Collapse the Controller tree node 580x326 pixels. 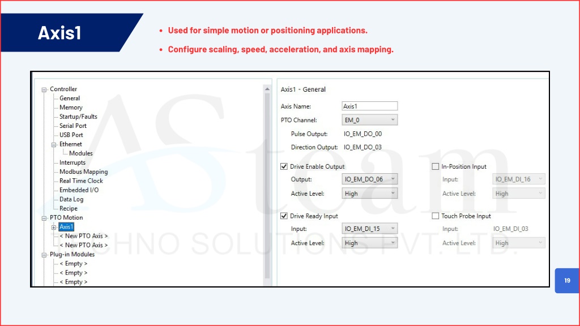(44, 89)
